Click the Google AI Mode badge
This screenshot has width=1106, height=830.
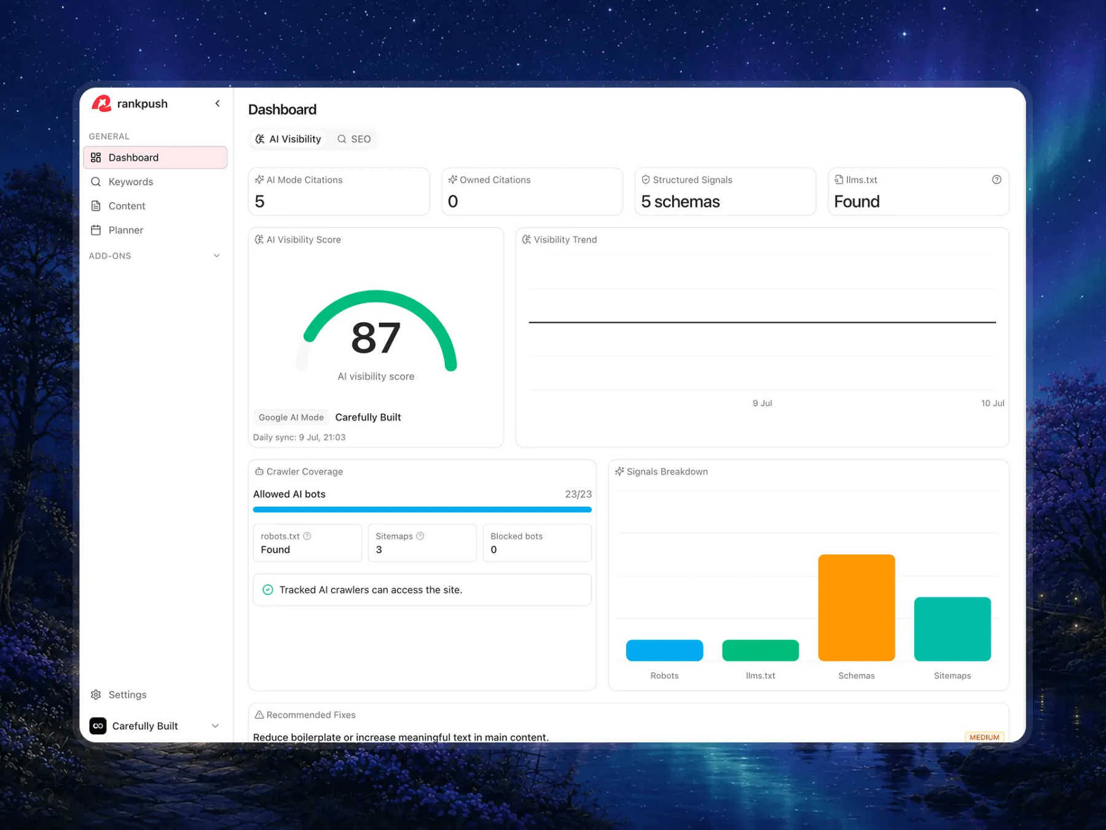[291, 417]
